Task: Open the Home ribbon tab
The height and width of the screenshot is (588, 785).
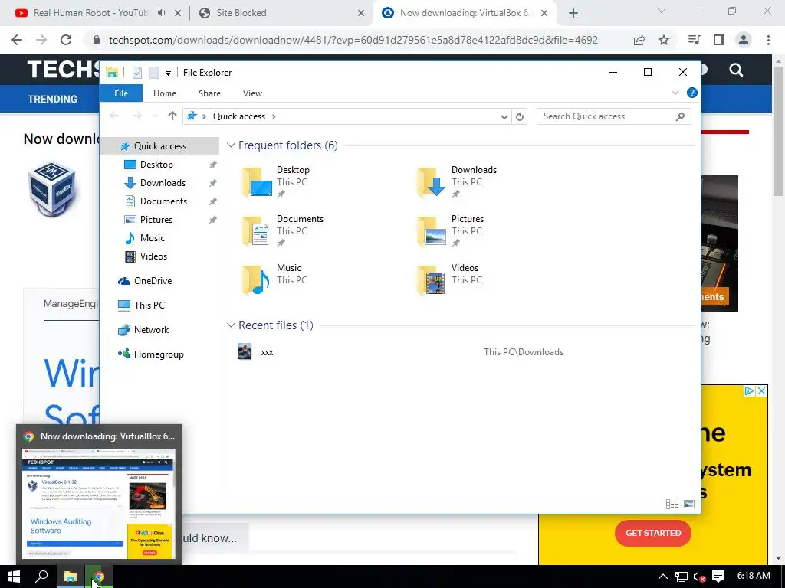Action: [x=165, y=93]
